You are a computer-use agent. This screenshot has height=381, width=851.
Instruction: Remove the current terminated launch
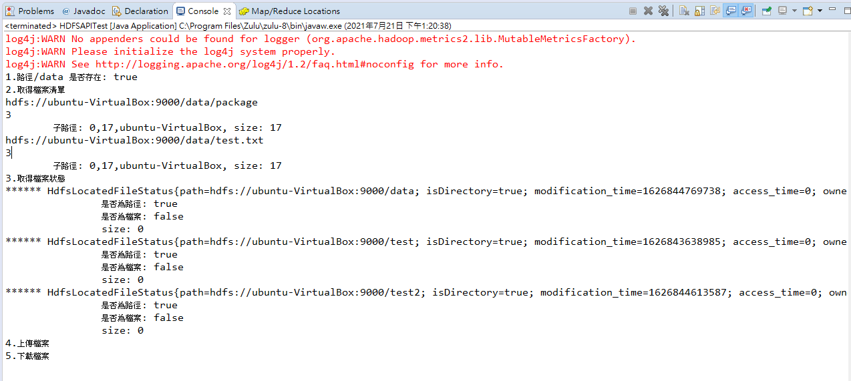click(648, 11)
